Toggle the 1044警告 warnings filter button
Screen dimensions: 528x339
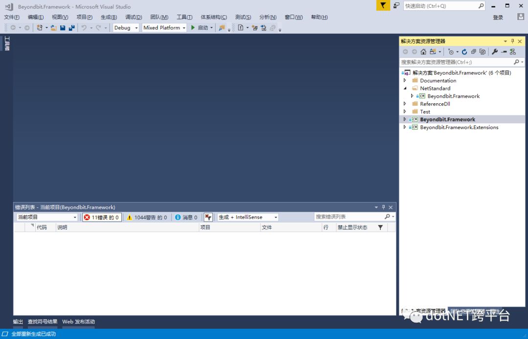[x=147, y=217]
